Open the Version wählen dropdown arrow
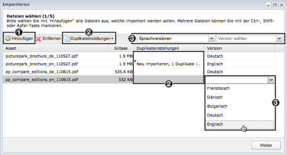Viewport: 287px width, 155px height. [279, 38]
